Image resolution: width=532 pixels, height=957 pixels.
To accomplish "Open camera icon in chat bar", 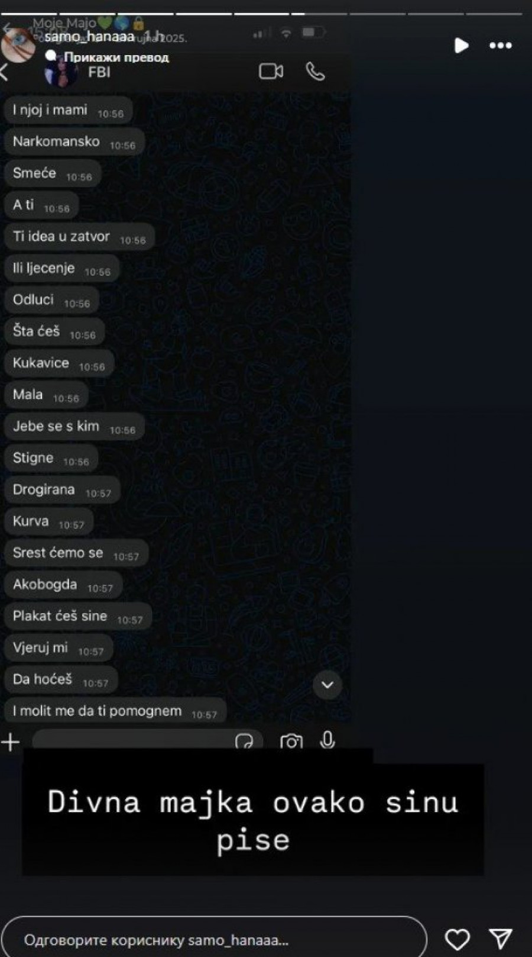I will (x=291, y=741).
